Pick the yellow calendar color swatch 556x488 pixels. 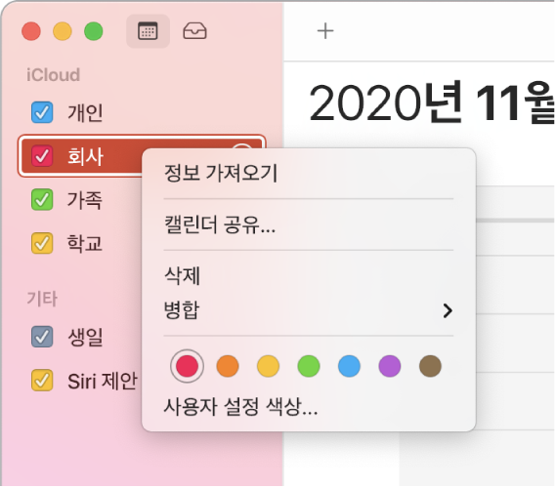pyautogui.click(x=268, y=366)
